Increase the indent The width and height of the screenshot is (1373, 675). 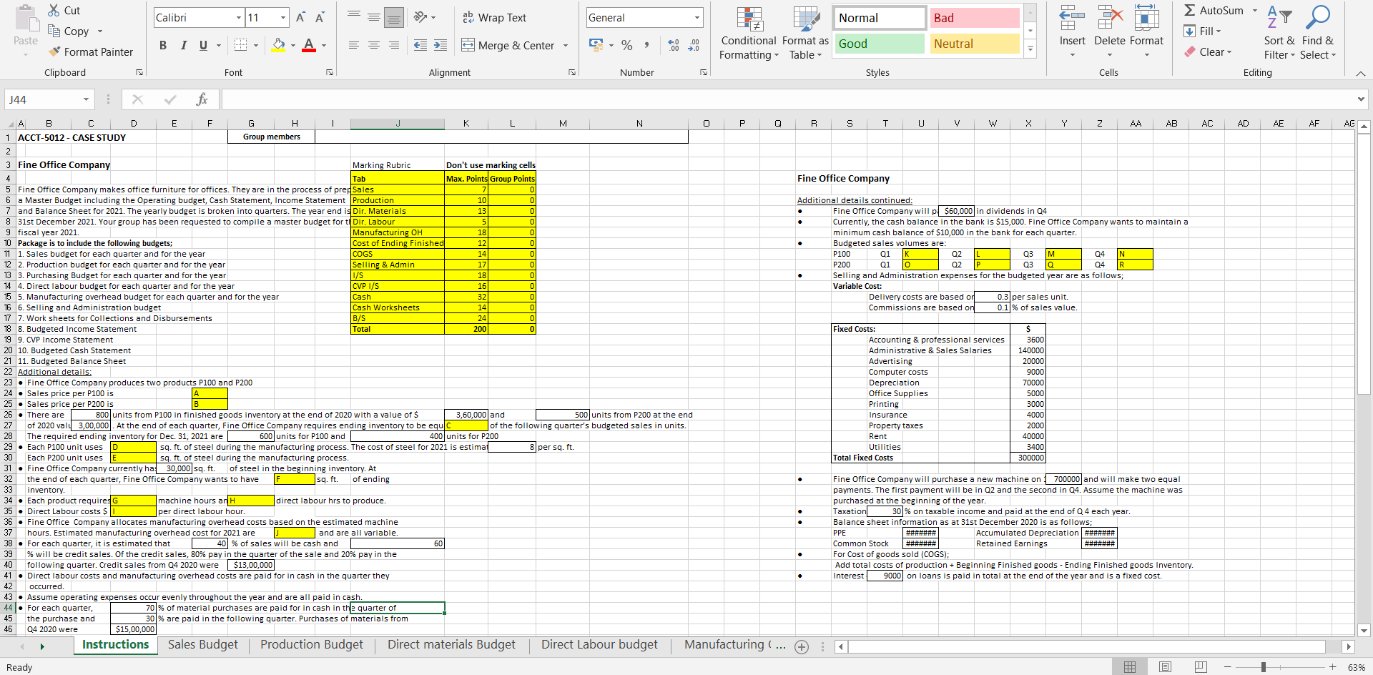[441, 45]
